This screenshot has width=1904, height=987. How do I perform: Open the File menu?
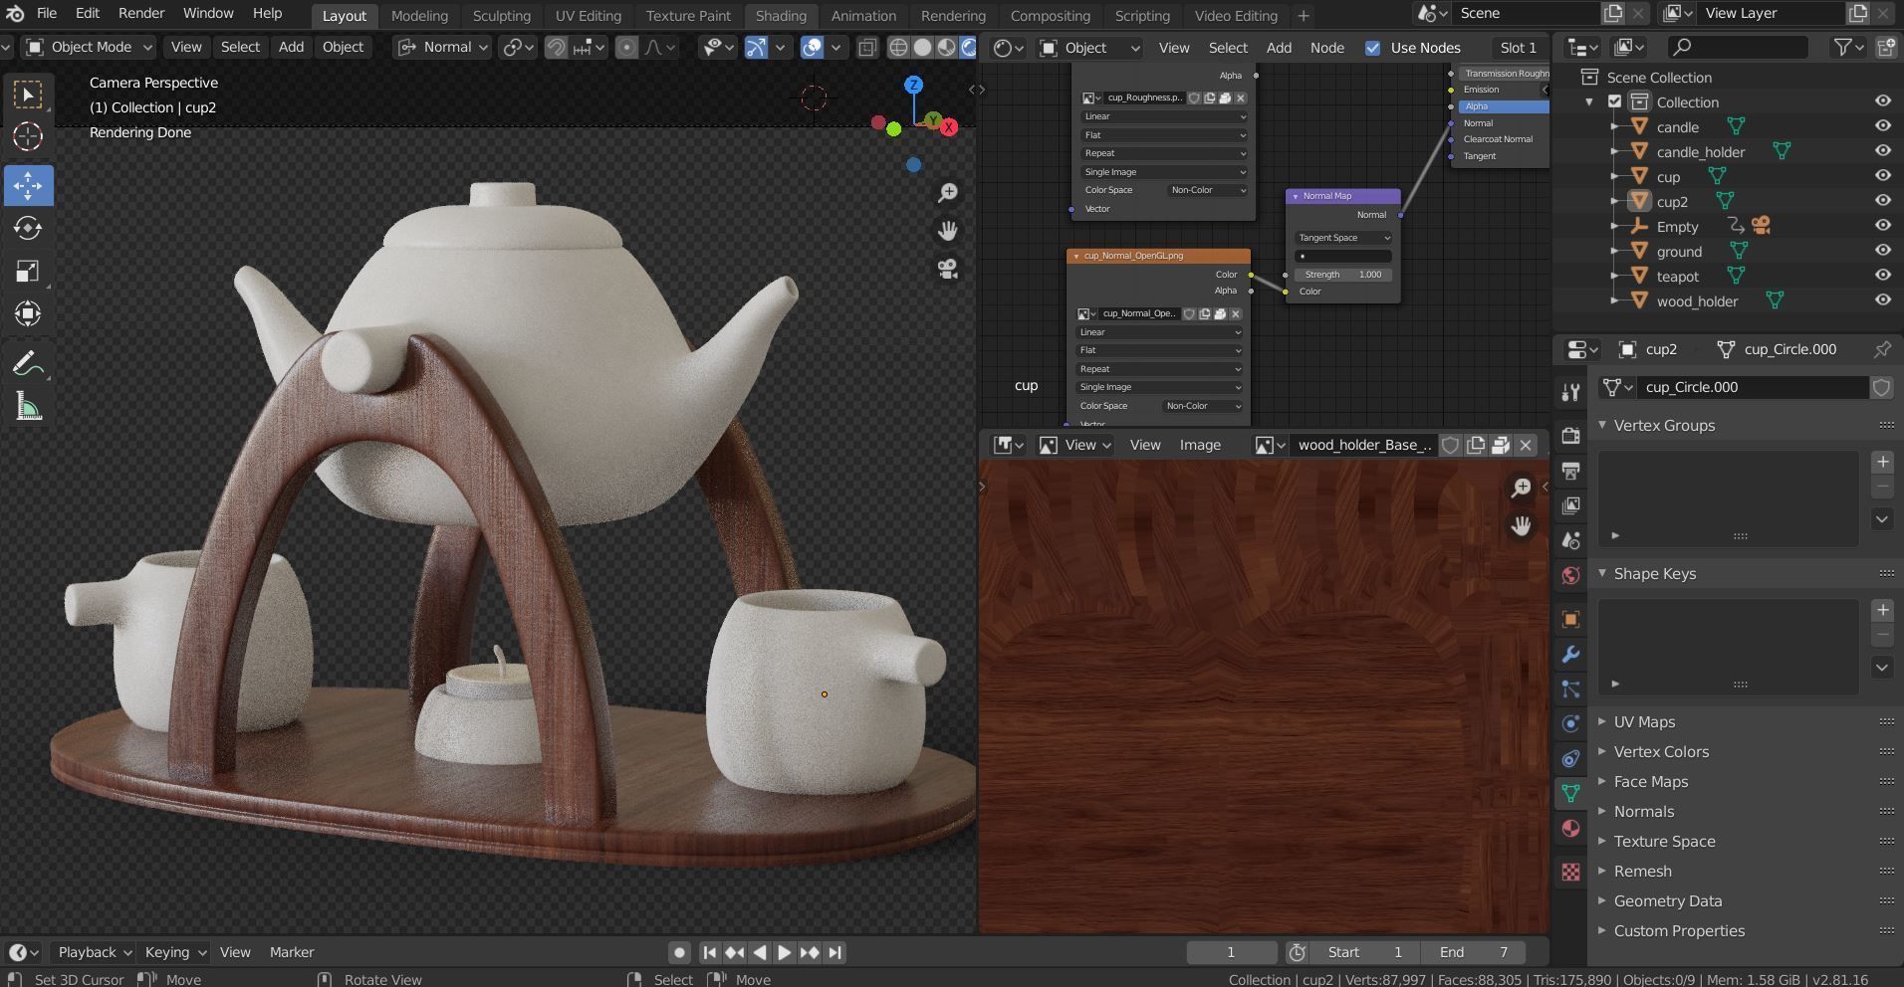(46, 14)
